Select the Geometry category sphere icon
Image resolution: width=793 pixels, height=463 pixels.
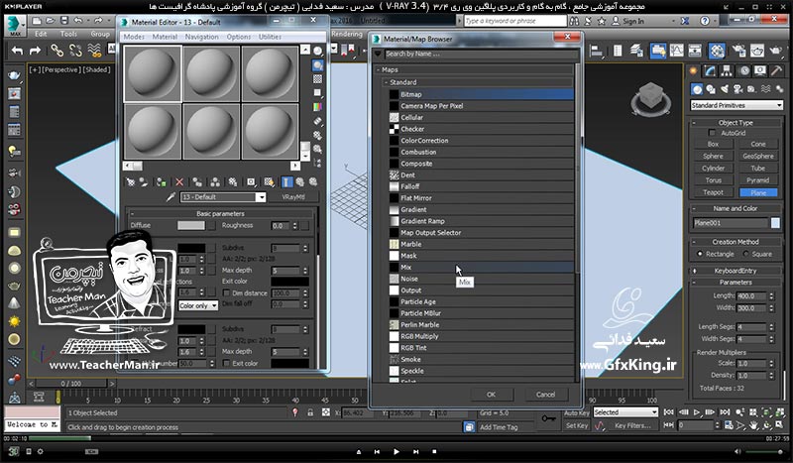point(697,89)
